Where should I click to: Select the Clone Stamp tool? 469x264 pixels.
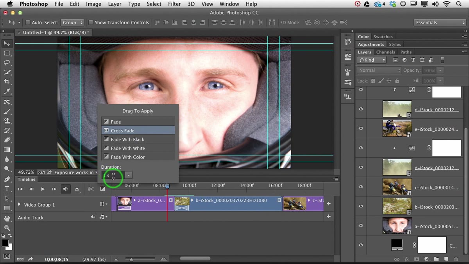[x=7, y=121]
